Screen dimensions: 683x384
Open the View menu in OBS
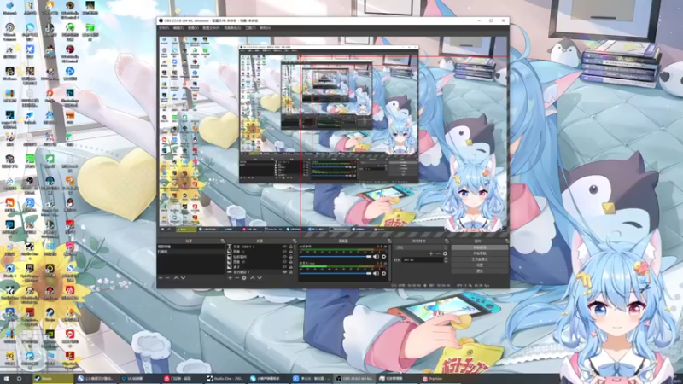(193, 28)
